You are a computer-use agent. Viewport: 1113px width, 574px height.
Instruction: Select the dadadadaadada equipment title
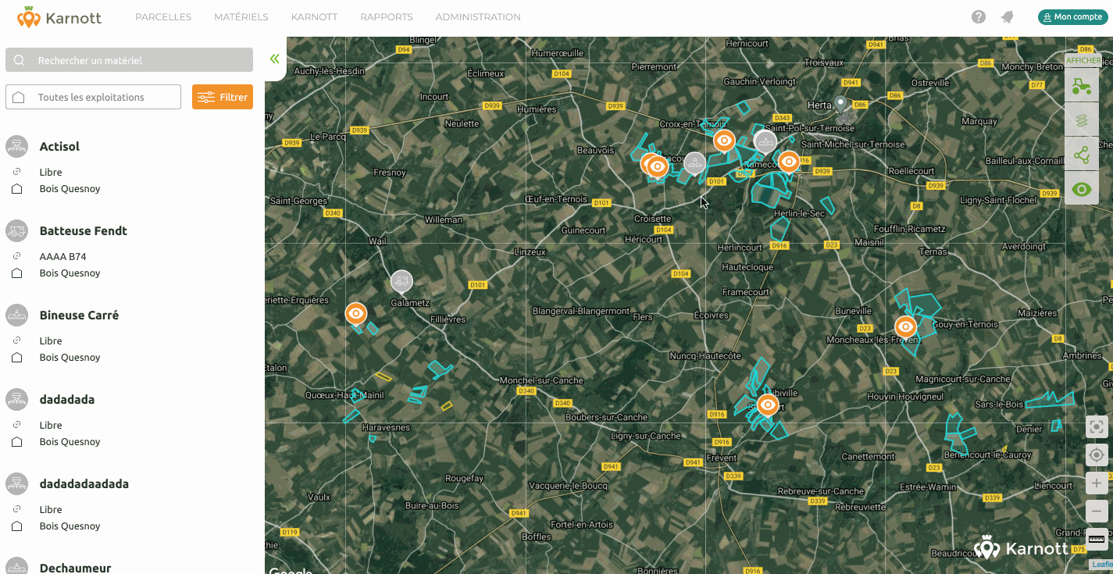pos(84,484)
